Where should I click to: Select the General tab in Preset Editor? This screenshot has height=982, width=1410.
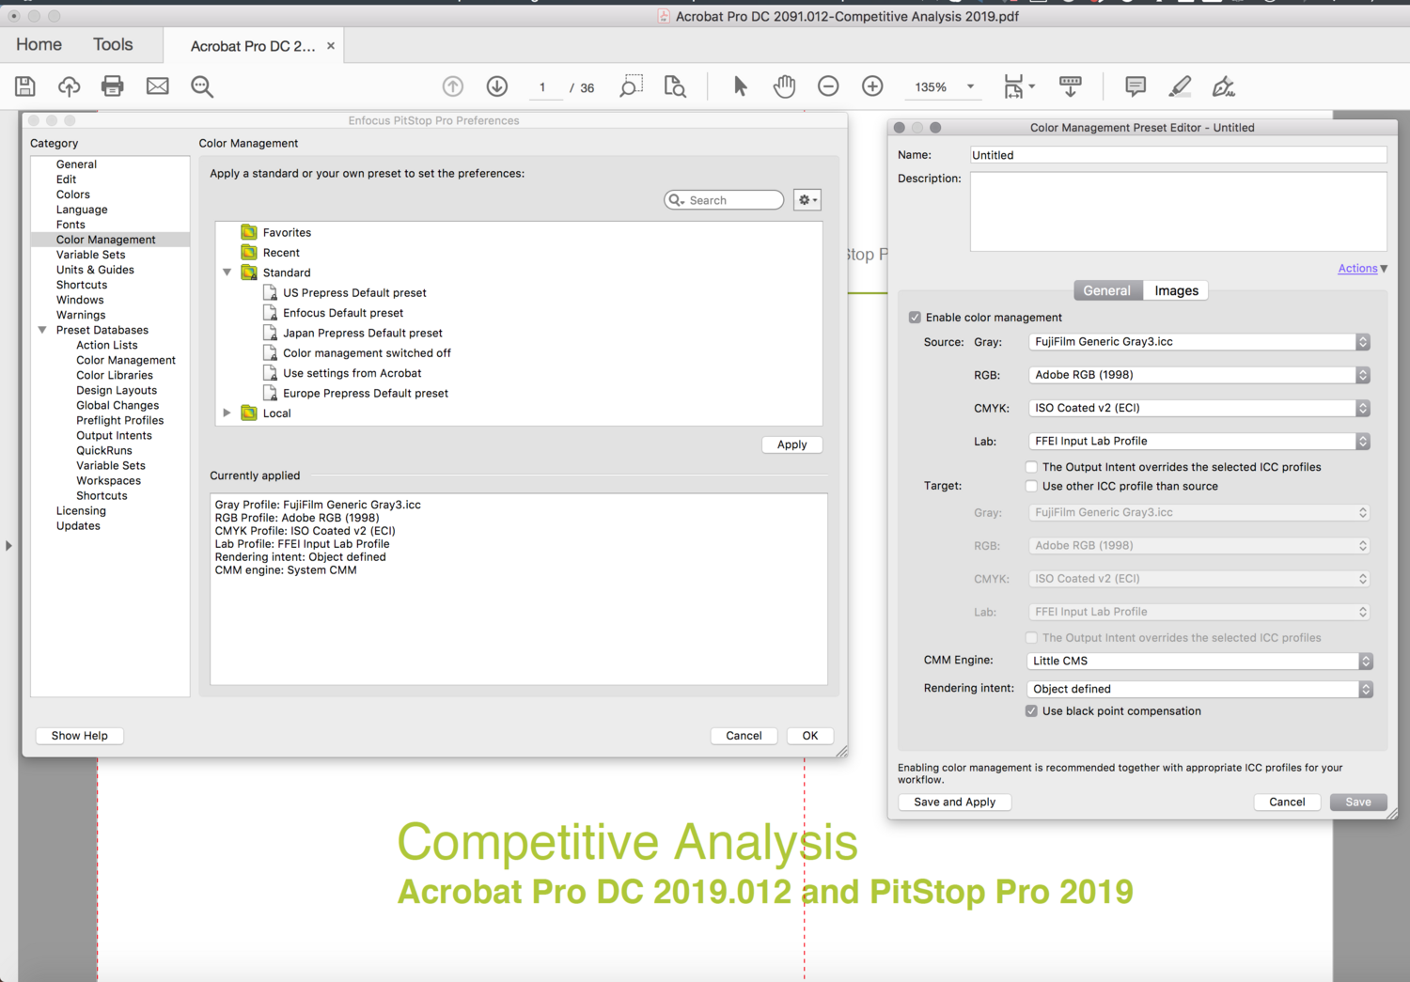[1107, 290]
